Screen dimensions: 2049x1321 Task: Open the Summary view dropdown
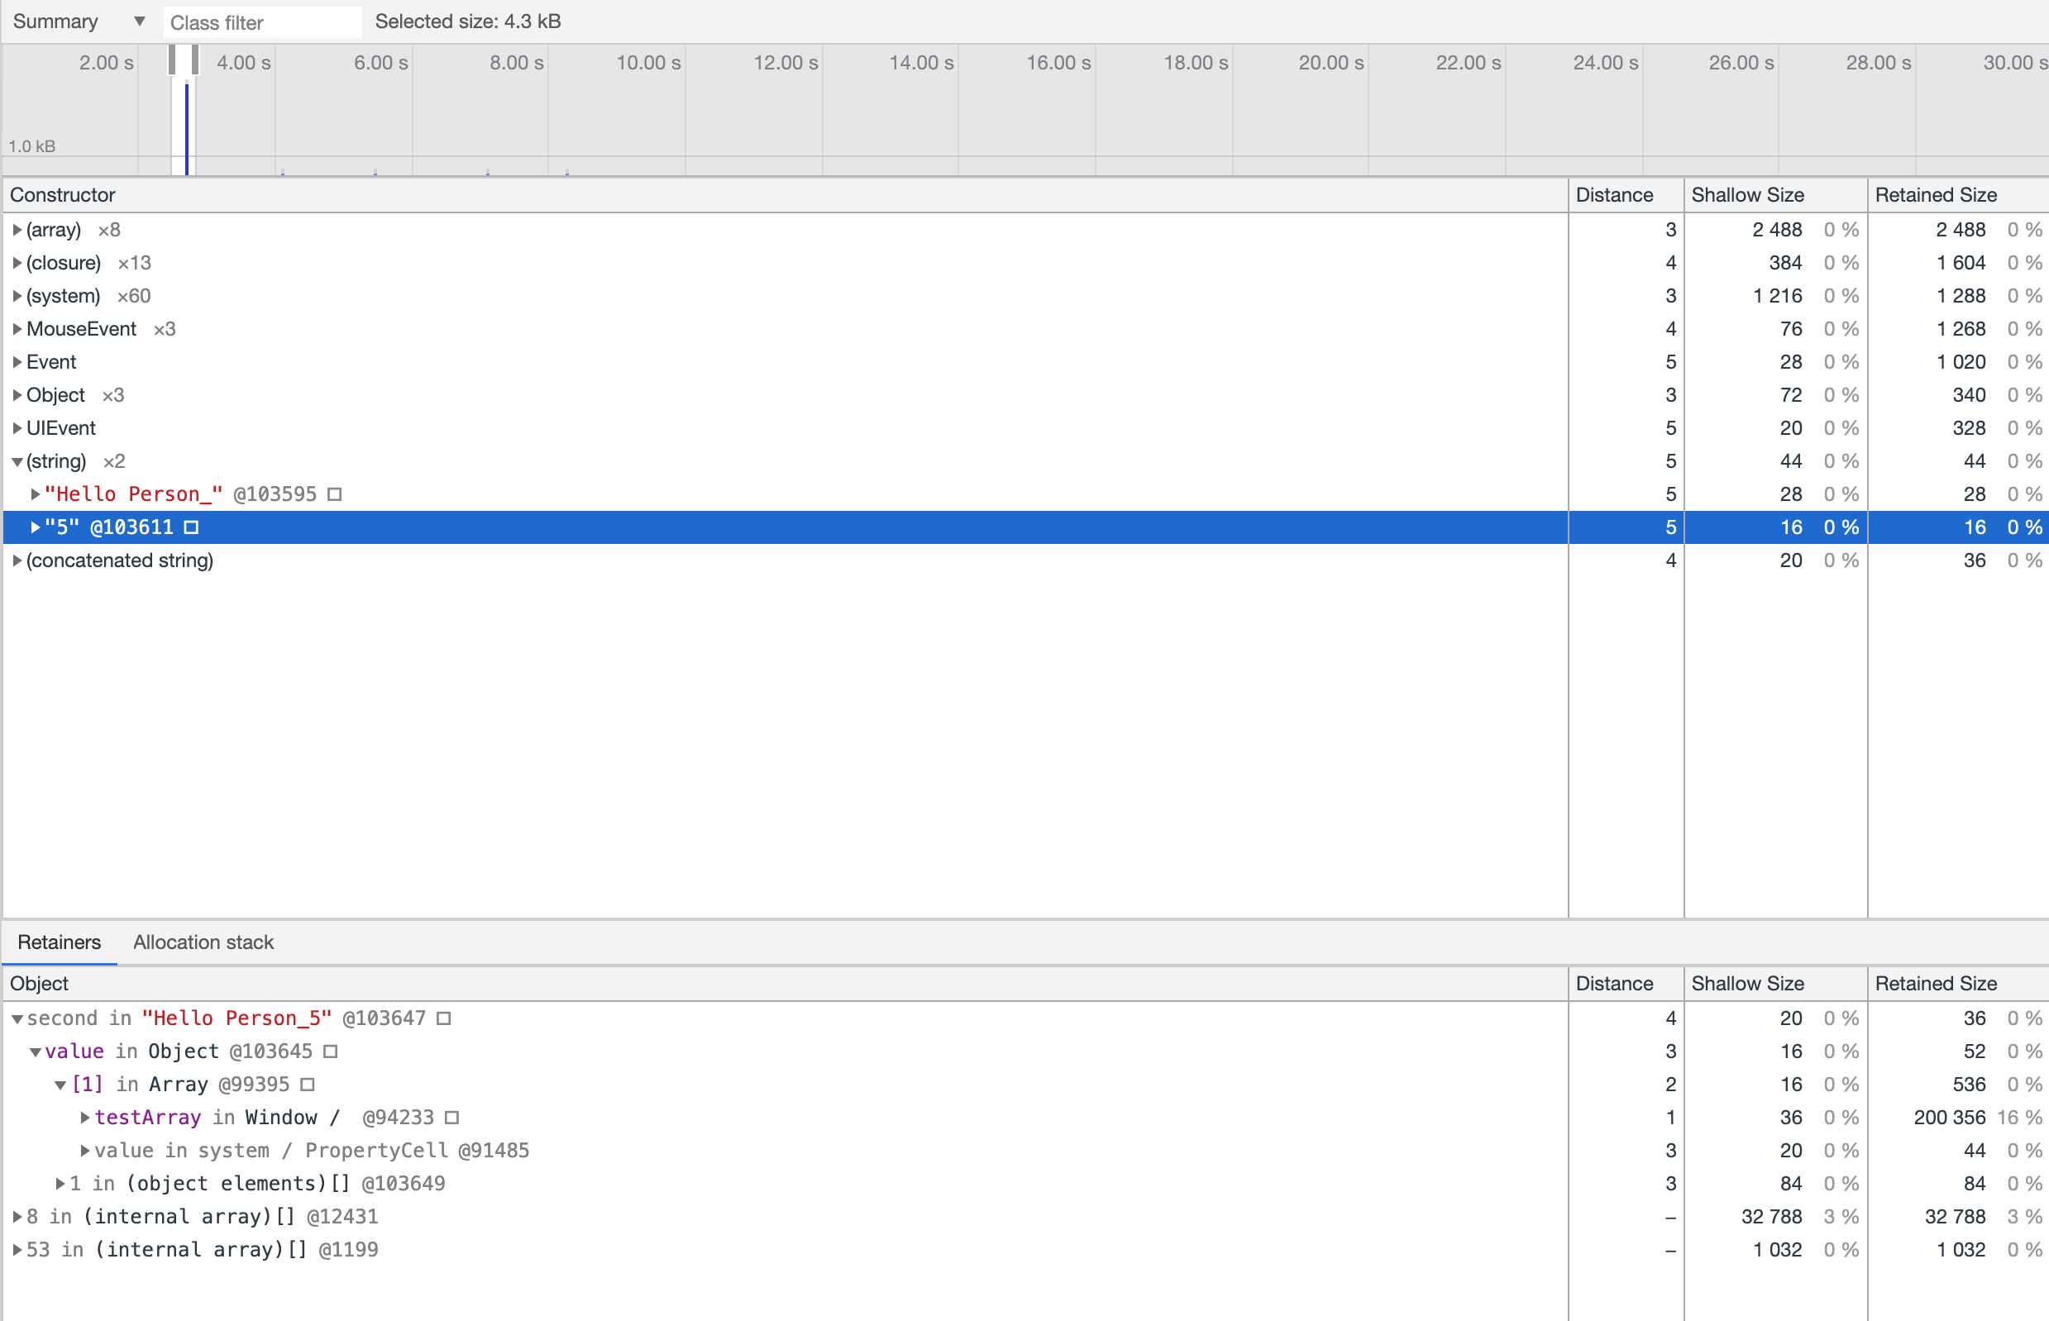point(77,21)
